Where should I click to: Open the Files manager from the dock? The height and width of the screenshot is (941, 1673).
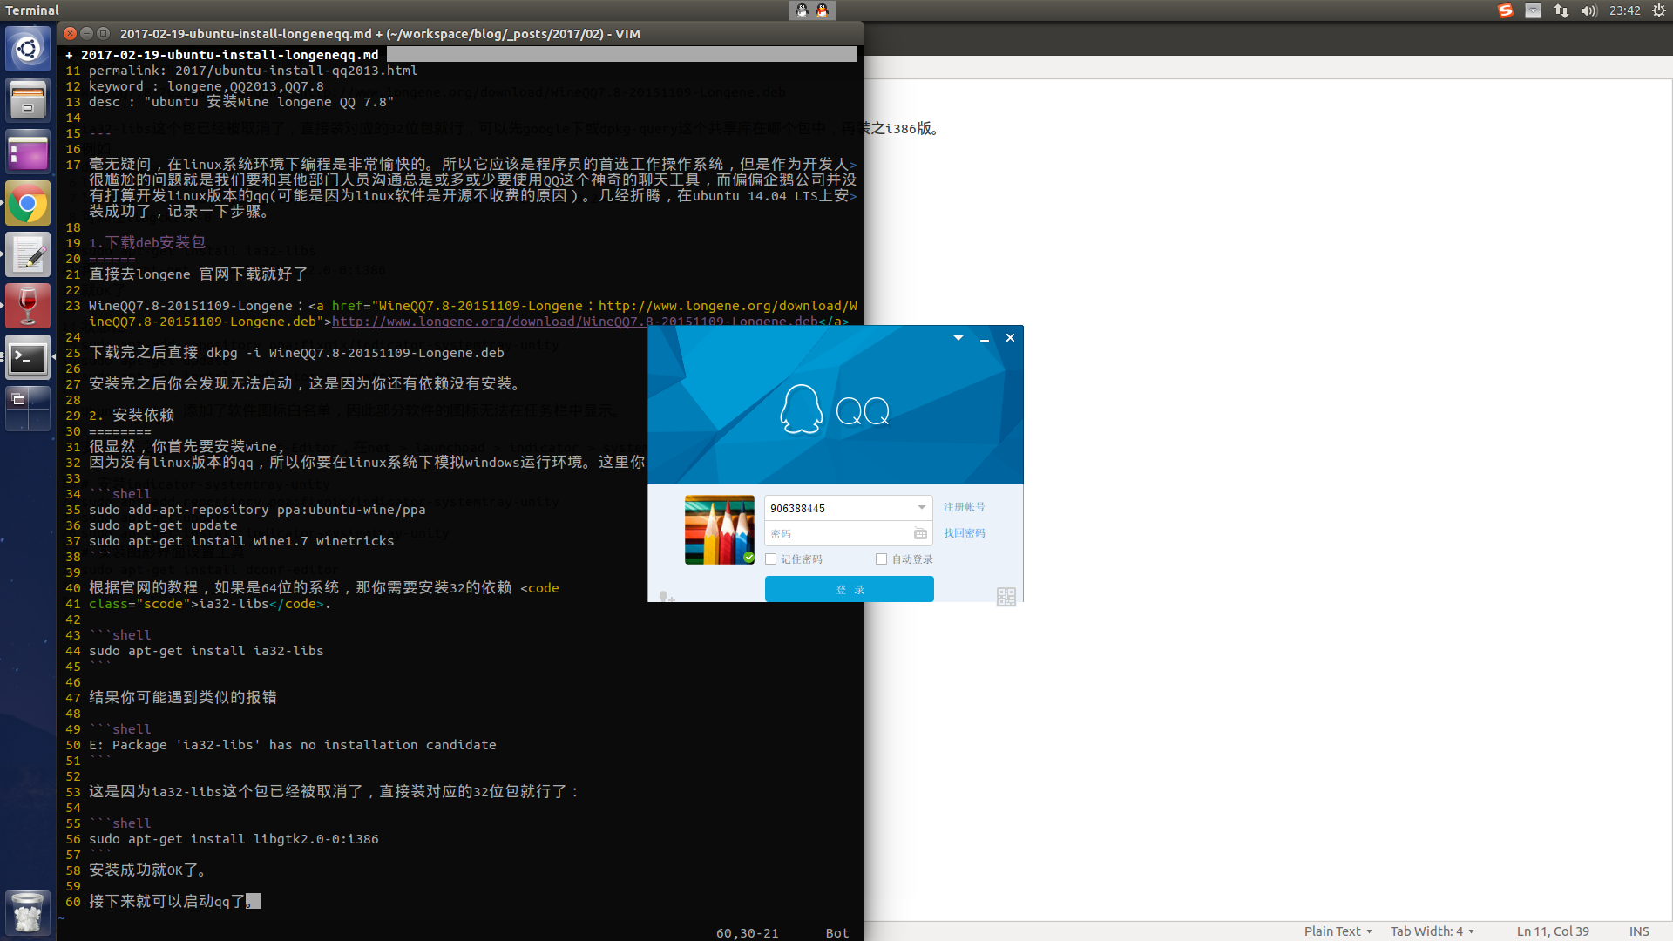(x=28, y=100)
